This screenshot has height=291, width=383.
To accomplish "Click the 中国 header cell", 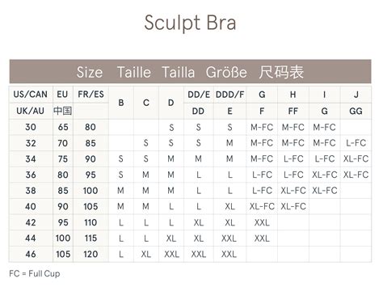I will pyautogui.click(x=63, y=111).
